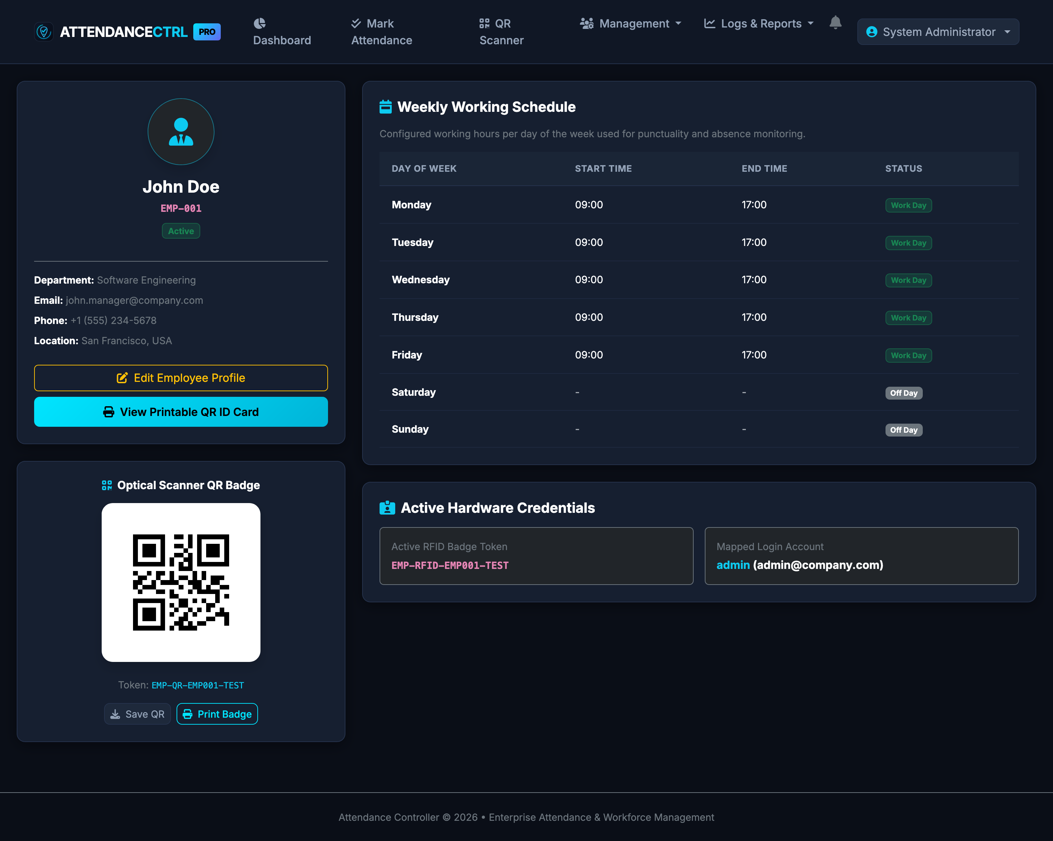Click the EMP-001 employee ID
The height and width of the screenshot is (841, 1053).
point(181,208)
